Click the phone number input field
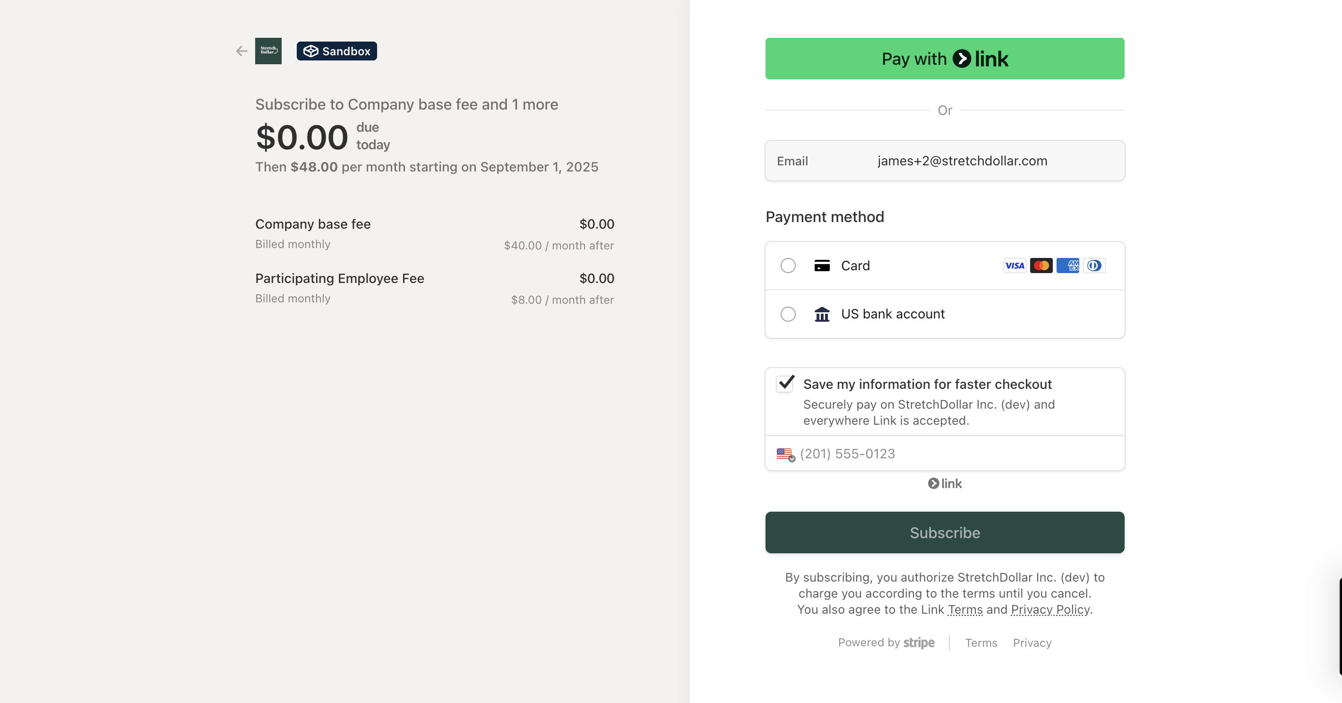The image size is (1342, 703). [x=960, y=454]
